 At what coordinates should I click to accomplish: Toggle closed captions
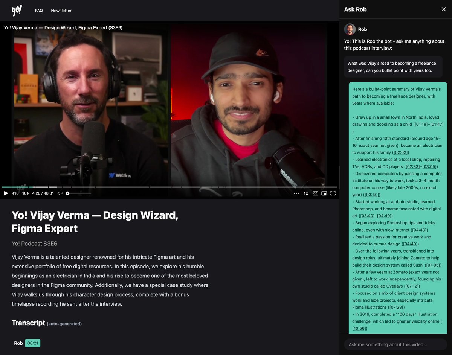pos(315,193)
